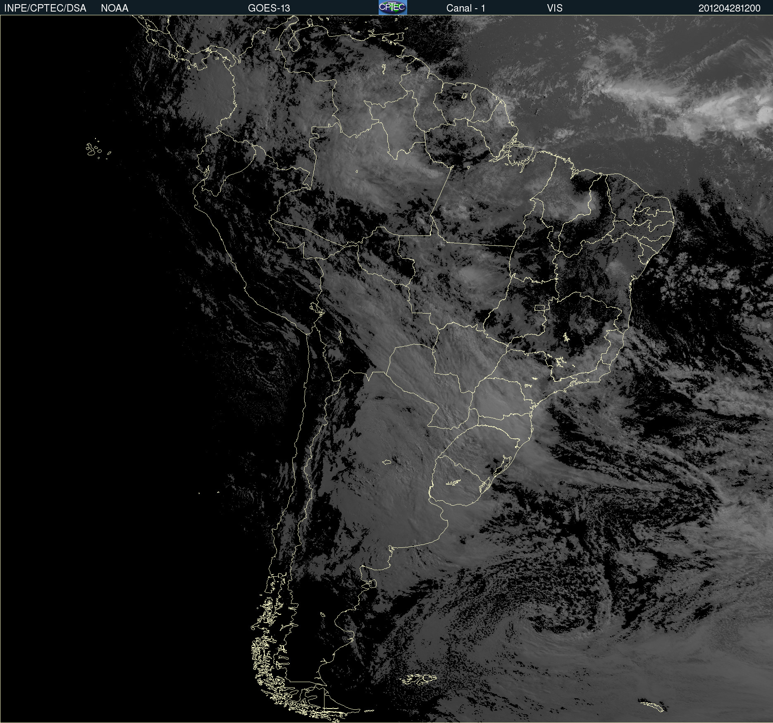Click the INPE/CPTEC/DSA header text
This screenshot has height=723, width=773.
click(x=45, y=8)
